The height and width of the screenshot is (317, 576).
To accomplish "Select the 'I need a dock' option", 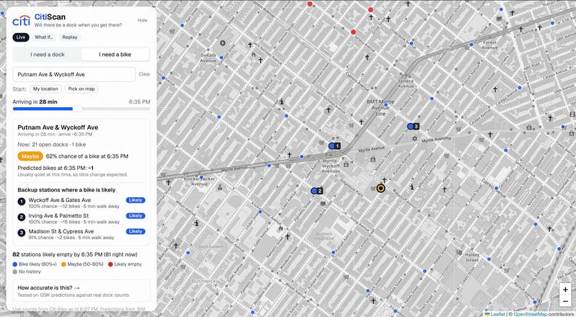I will pyautogui.click(x=47, y=54).
